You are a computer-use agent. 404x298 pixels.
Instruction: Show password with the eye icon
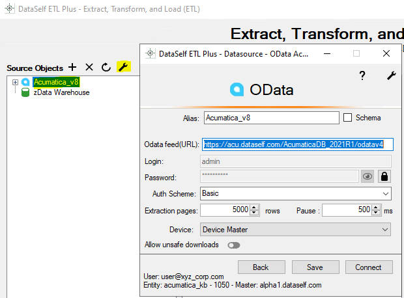click(368, 176)
